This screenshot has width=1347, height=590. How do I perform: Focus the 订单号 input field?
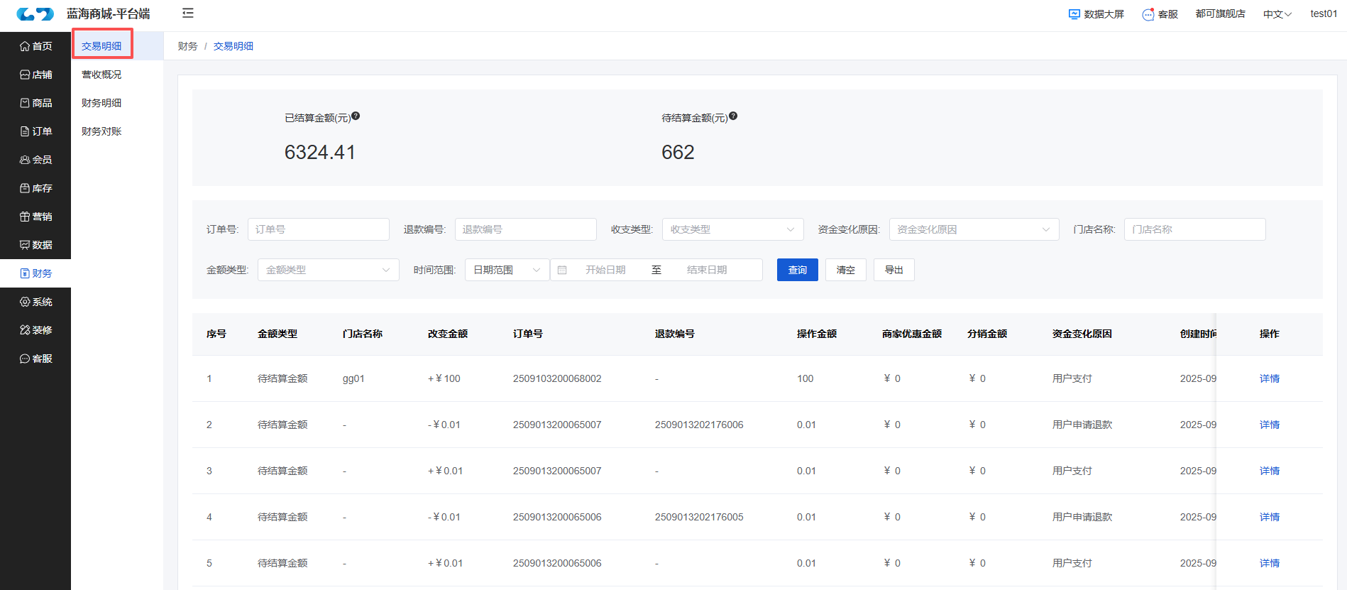[x=318, y=229]
